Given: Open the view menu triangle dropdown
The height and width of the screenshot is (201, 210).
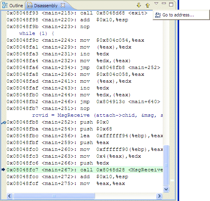Looking at the screenshot, I should (x=156, y=3).
